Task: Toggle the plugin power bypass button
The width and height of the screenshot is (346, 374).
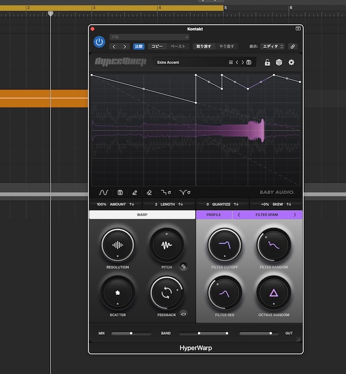Action: click(x=99, y=42)
